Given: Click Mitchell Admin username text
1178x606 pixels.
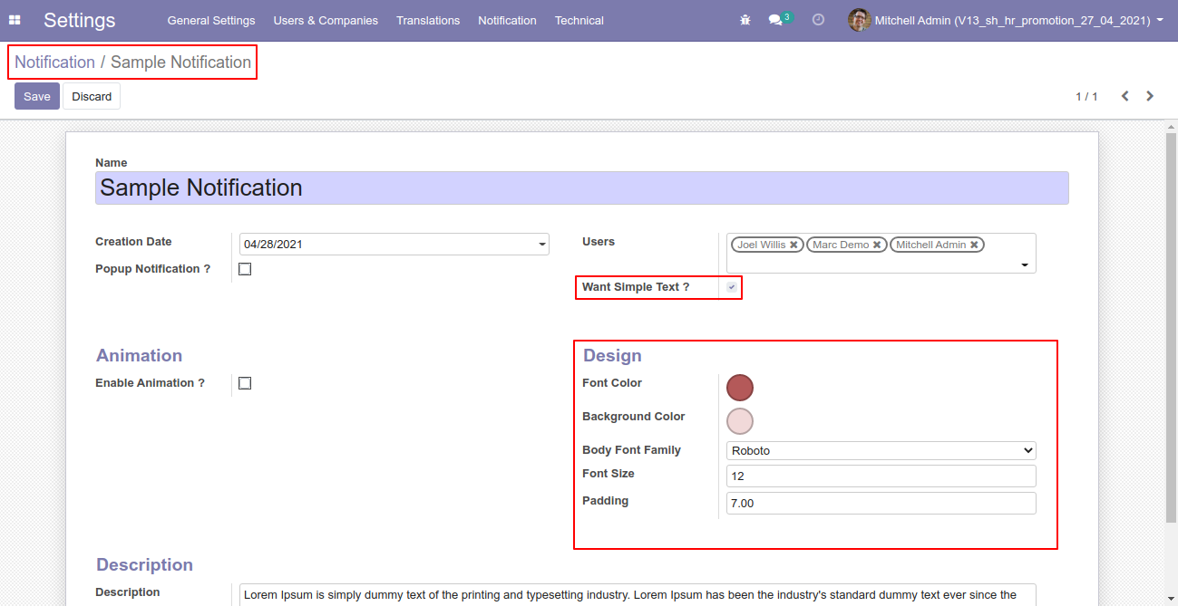Looking at the screenshot, I should click(1012, 20).
